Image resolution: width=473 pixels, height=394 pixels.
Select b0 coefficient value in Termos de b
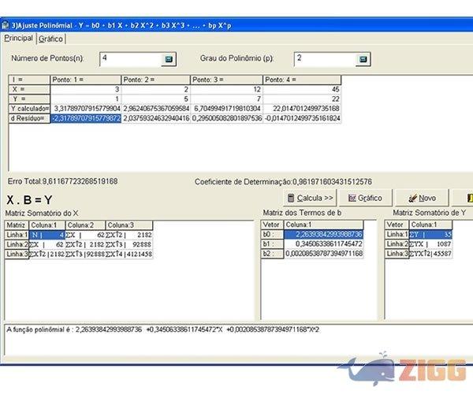[x=323, y=234]
